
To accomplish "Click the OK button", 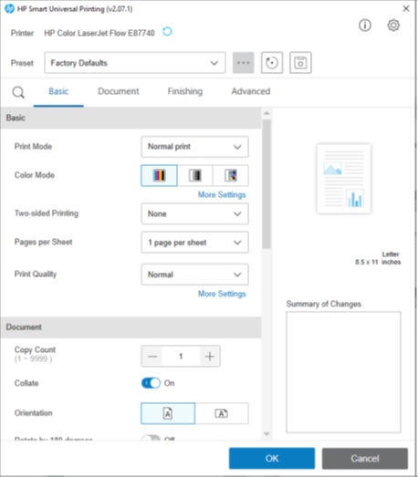I will tap(272, 458).
